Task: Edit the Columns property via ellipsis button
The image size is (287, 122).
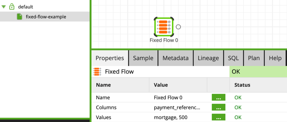Action: [x=218, y=107]
